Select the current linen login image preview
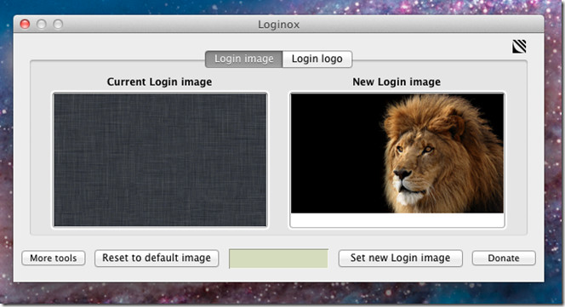The width and height of the screenshot is (565, 307). point(160,160)
